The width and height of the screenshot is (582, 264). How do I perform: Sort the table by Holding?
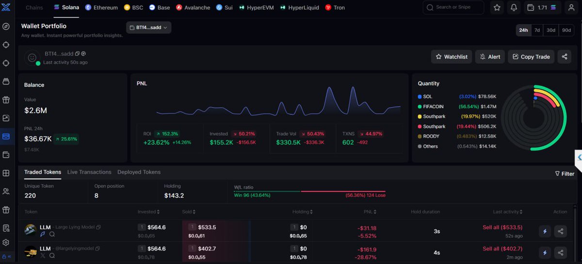click(303, 212)
